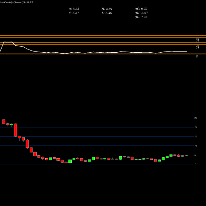Click the 6 price axis label

coord(195,155)
